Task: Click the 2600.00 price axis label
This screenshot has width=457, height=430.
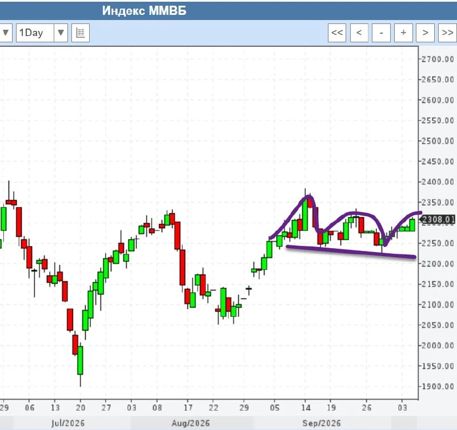Action: click(x=438, y=100)
